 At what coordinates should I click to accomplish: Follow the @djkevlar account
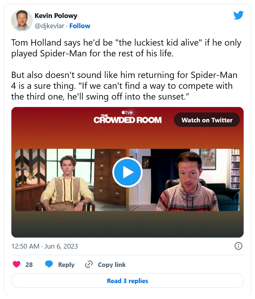pos(80,26)
